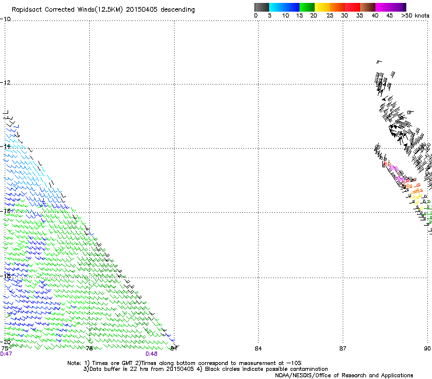
Task: Click the '87' longitude axis label
Action: [343, 349]
